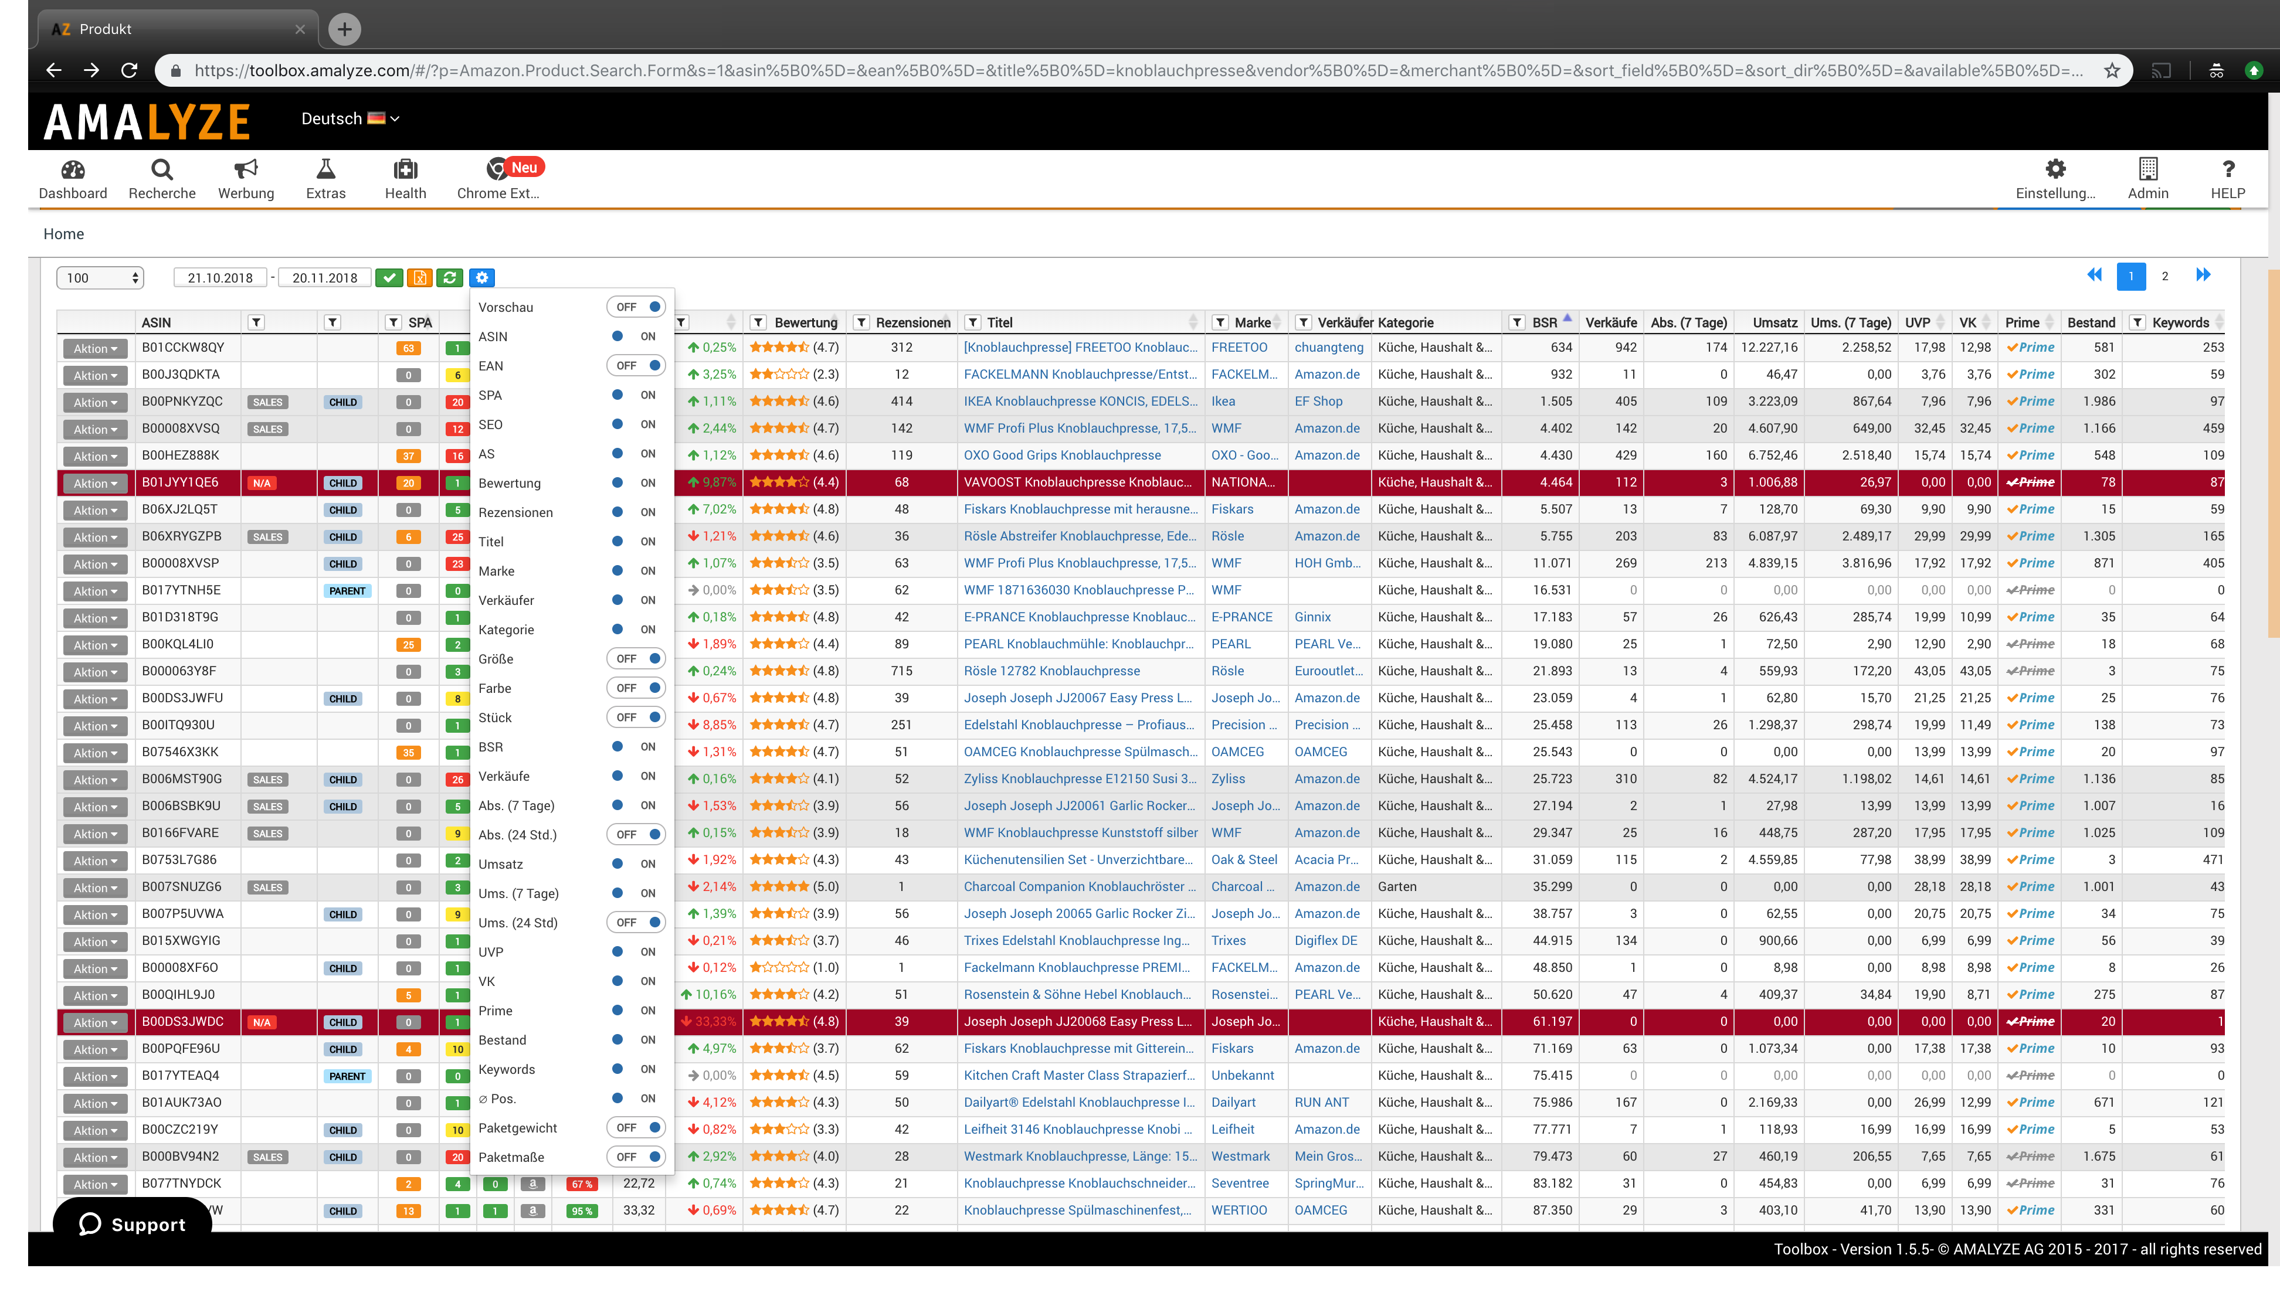Image resolution: width=2280 pixels, height=1299 pixels.
Task: Click the filter icon on Titel column
Action: pyautogui.click(x=973, y=322)
